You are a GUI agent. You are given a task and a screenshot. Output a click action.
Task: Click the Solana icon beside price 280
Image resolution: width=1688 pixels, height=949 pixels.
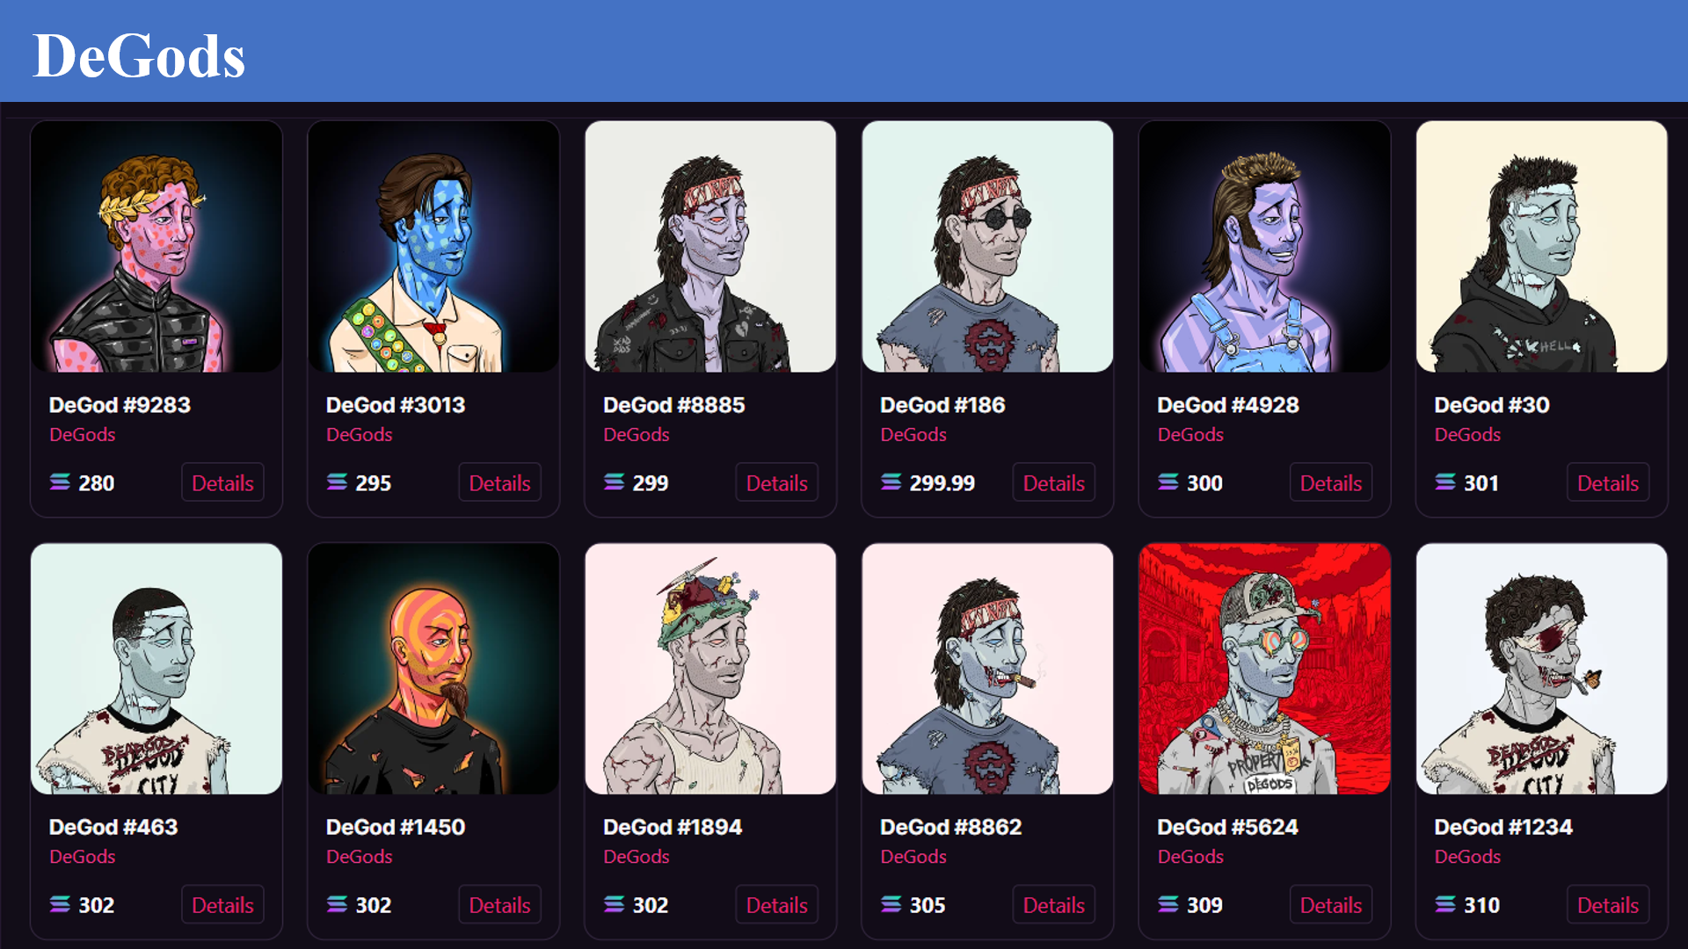coord(60,482)
